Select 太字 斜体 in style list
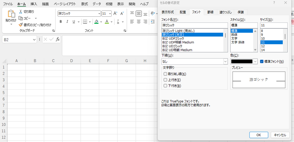The width and height of the screenshot is (294, 142). 242,43
